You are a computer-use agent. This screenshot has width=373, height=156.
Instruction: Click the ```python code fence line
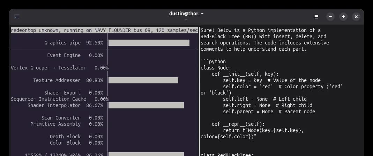[213, 62]
